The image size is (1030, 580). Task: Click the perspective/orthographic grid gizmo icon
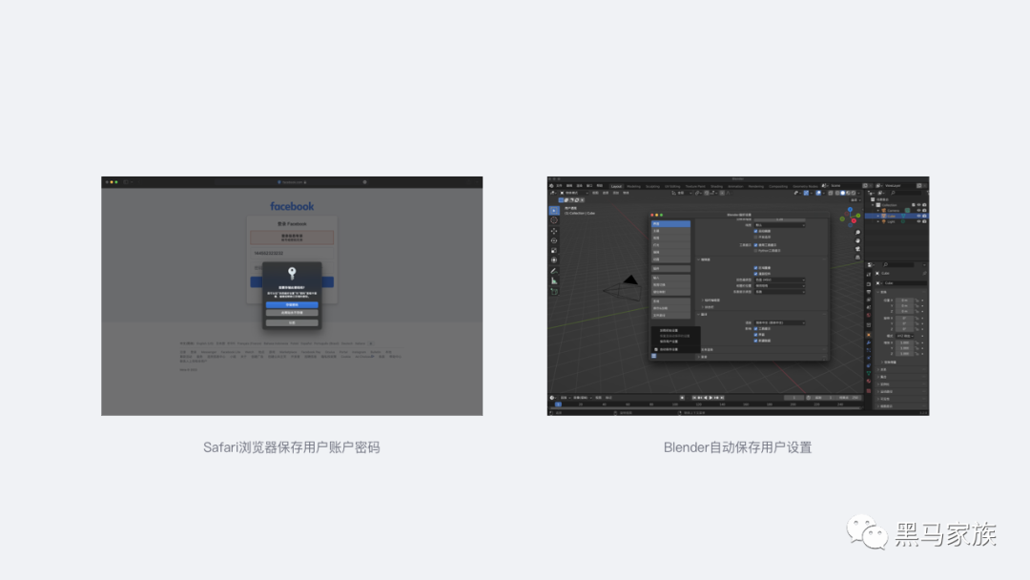coord(858,258)
